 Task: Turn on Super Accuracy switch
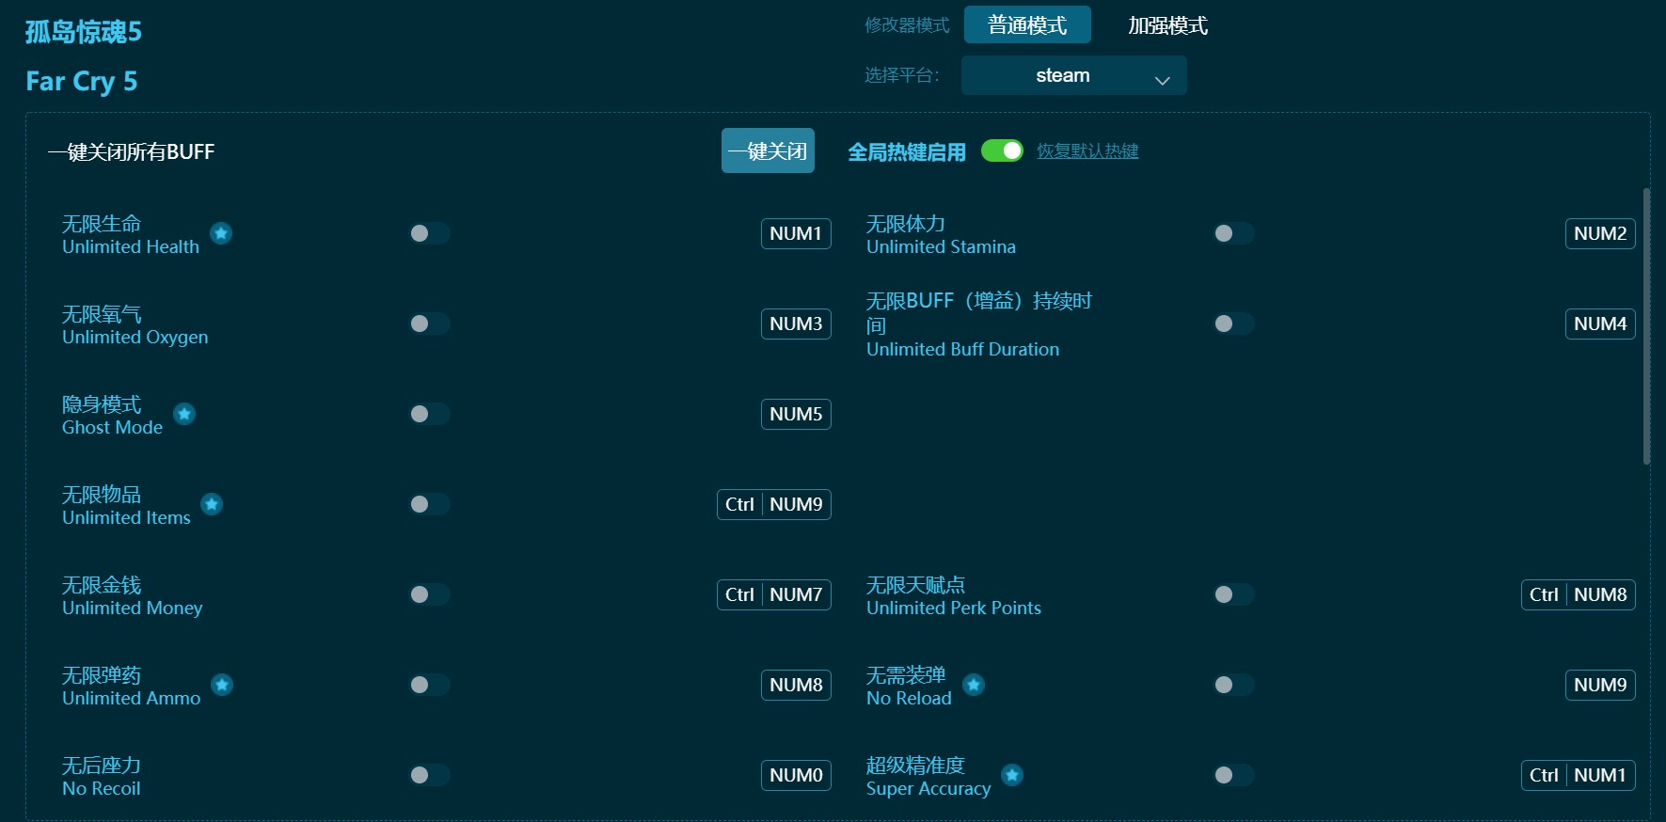click(x=1234, y=775)
